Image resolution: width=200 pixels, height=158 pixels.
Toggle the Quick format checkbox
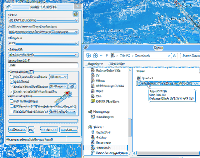point(12,81)
